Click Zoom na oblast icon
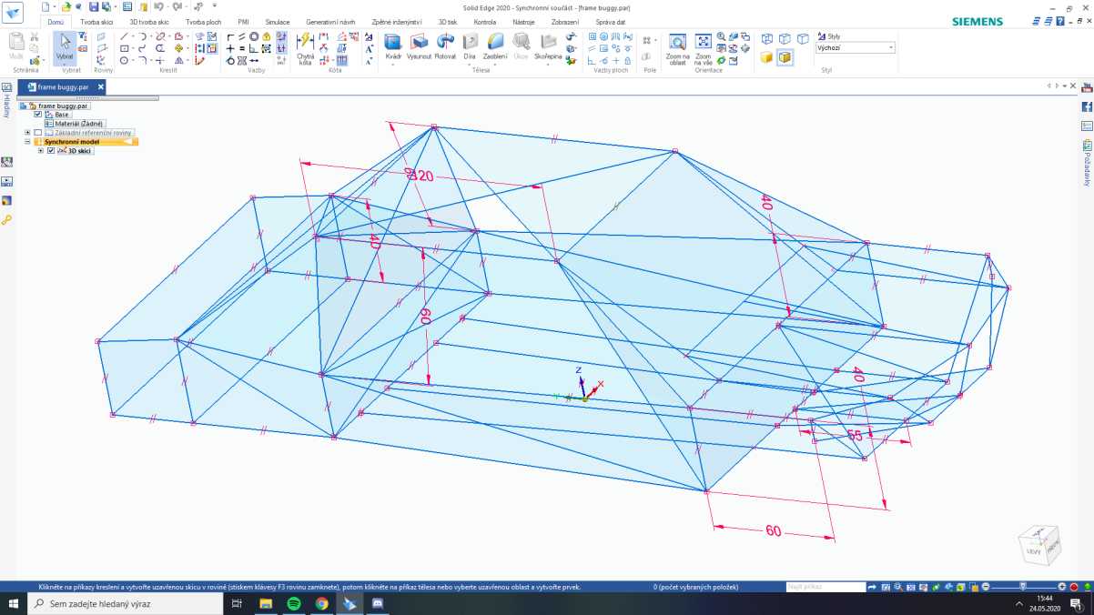Image resolution: width=1094 pixels, height=615 pixels. tap(678, 47)
